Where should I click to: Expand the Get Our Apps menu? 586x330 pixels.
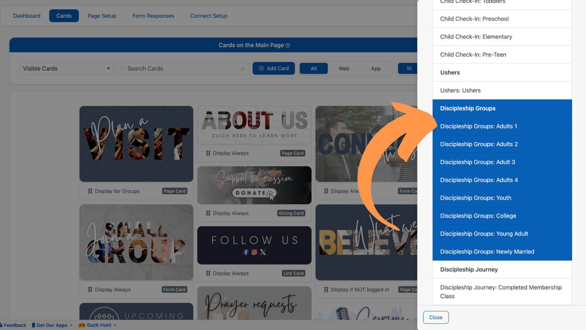click(52, 325)
